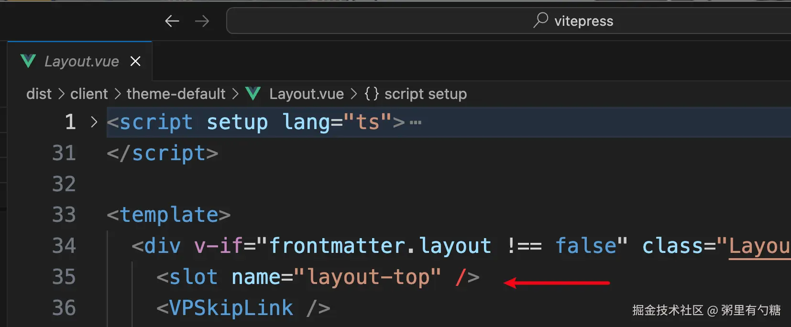Click script setup breadcrumb item
791x327 pixels.
point(425,94)
